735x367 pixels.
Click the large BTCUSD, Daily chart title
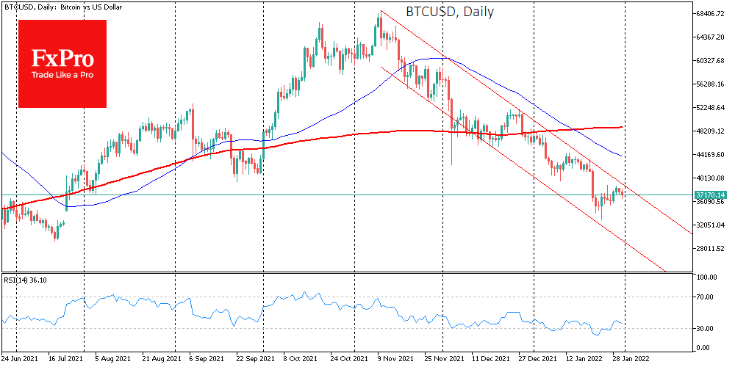(450, 12)
